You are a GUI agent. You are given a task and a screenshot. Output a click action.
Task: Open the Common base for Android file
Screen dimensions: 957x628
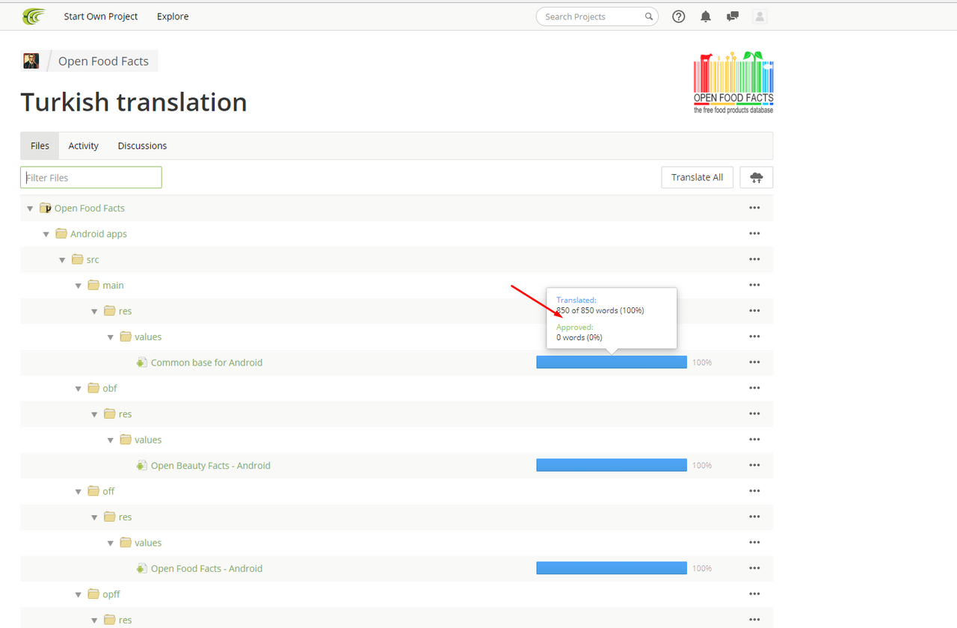(206, 363)
